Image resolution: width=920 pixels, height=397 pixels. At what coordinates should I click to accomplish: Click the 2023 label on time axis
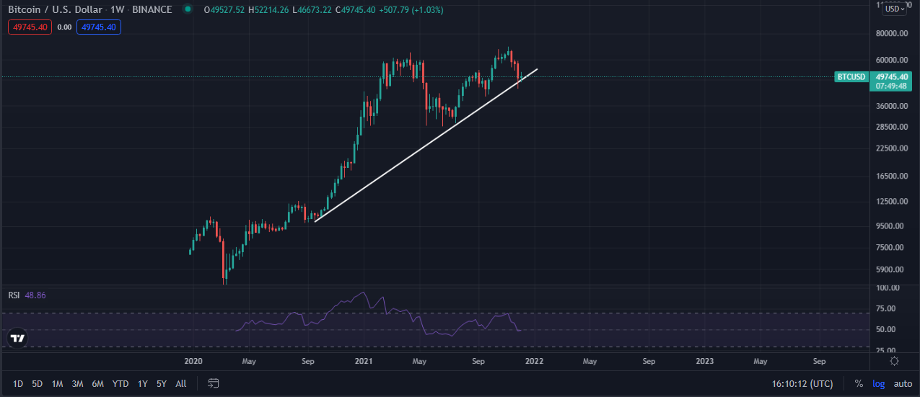coord(705,361)
